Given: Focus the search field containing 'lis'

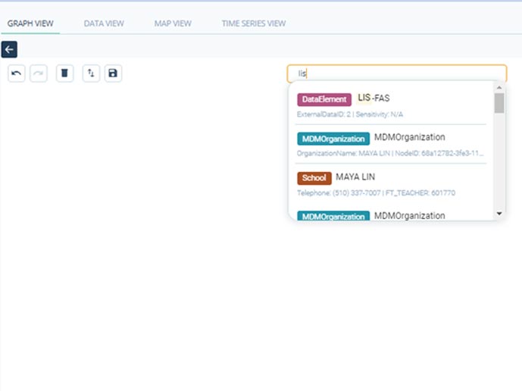Looking at the screenshot, I should click(397, 74).
